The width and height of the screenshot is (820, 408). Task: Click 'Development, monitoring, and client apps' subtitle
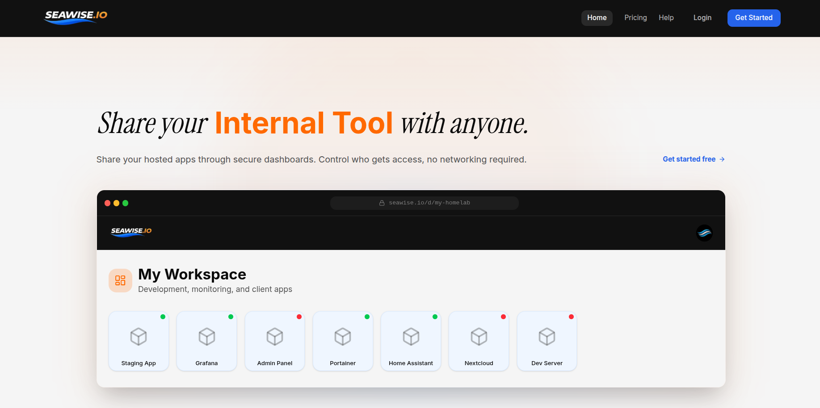pyautogui.click(x=215, y=289)
